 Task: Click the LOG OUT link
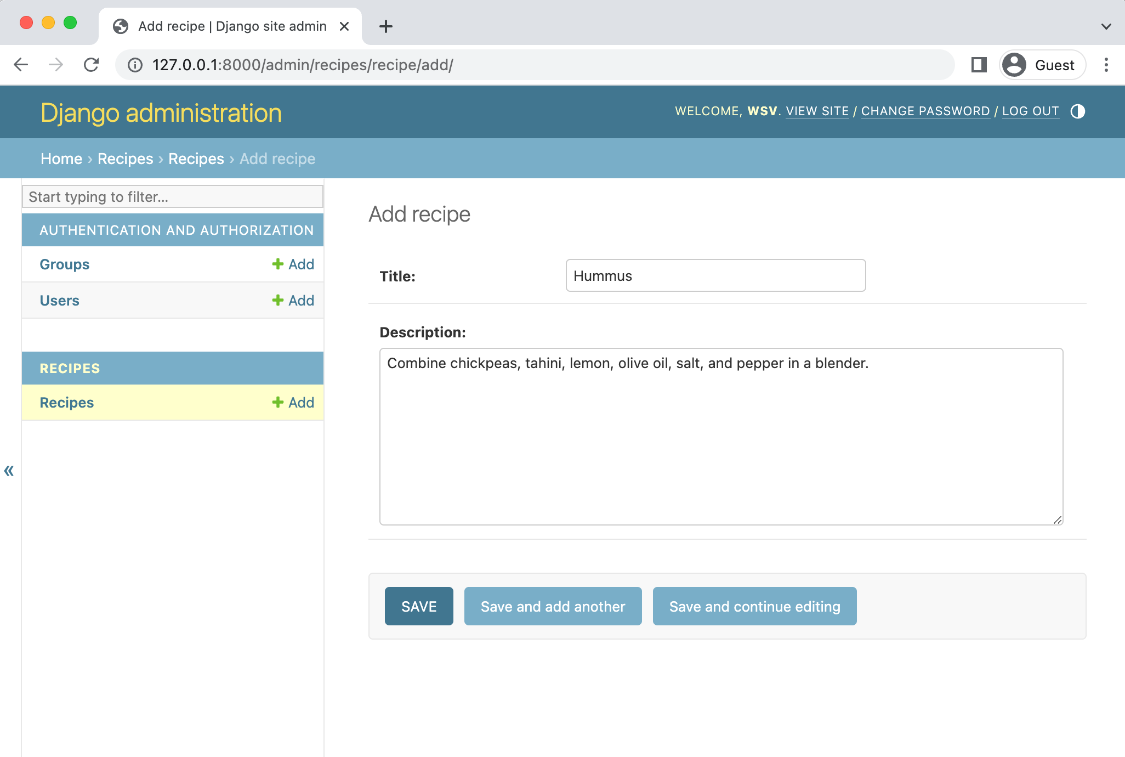(x=1031, y=111)
